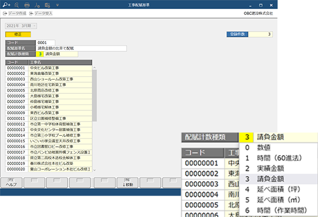Click the table scrollbar up arrow
Image resolution: width=318 pixels, height=217 pixels.
(x=95, y=67)
